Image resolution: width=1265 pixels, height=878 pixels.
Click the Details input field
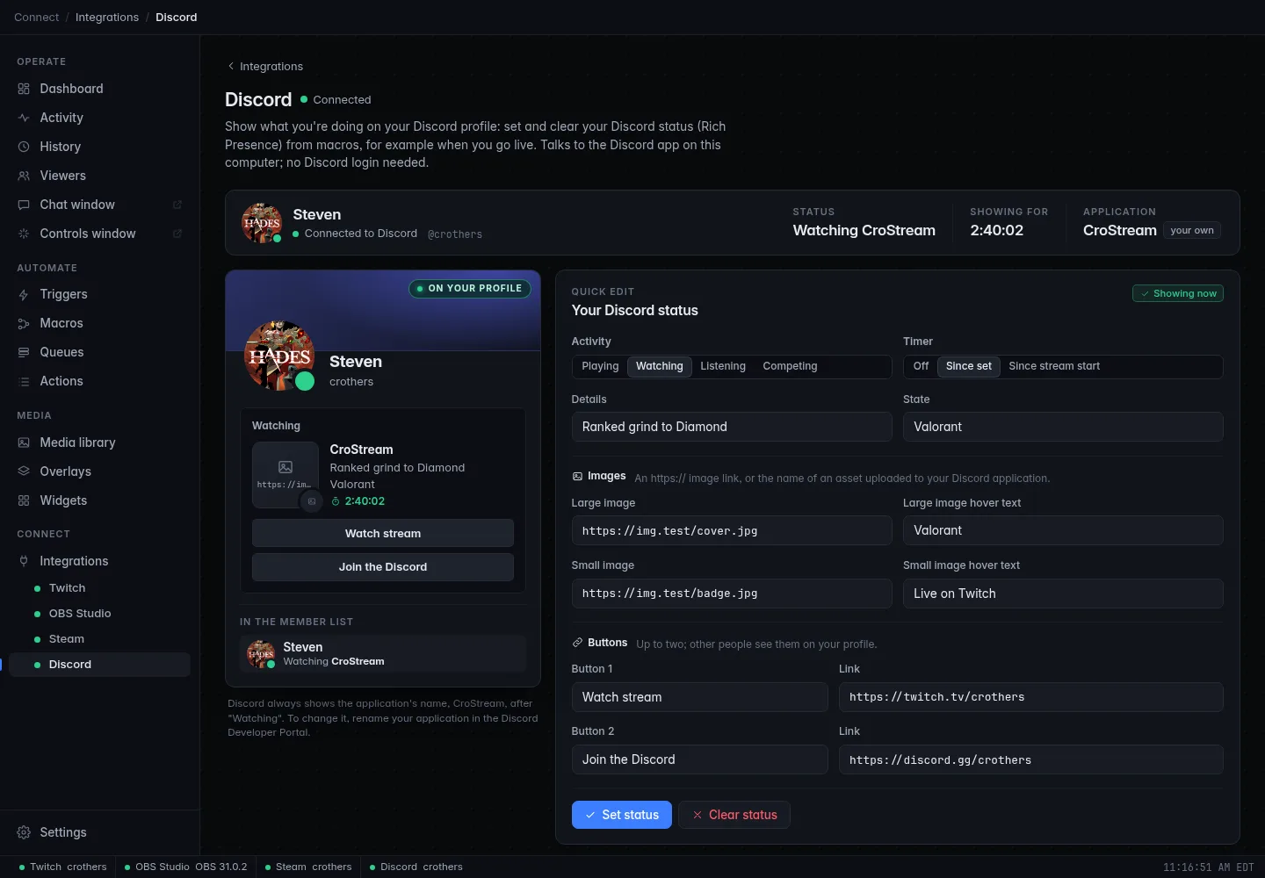pyautogui.click(x=732, y=427)
